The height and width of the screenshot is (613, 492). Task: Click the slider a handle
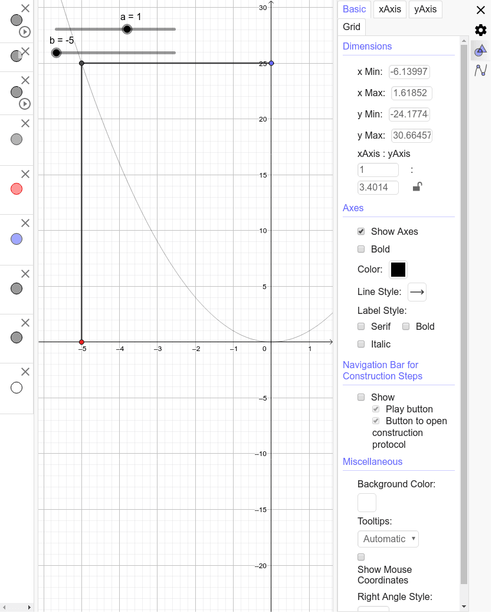pos(127,29)
